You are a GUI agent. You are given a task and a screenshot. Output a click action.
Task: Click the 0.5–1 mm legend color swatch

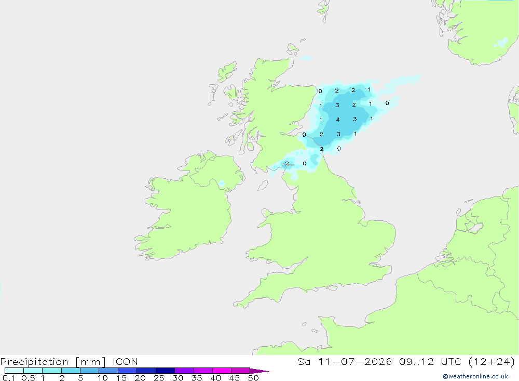click(x=33, y=371)
